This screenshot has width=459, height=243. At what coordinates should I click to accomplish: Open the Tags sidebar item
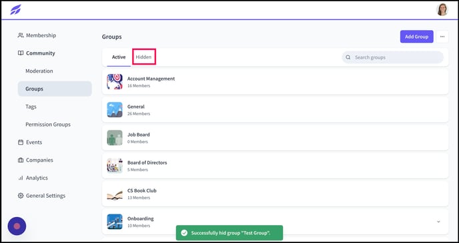click(x=31, y=107)
